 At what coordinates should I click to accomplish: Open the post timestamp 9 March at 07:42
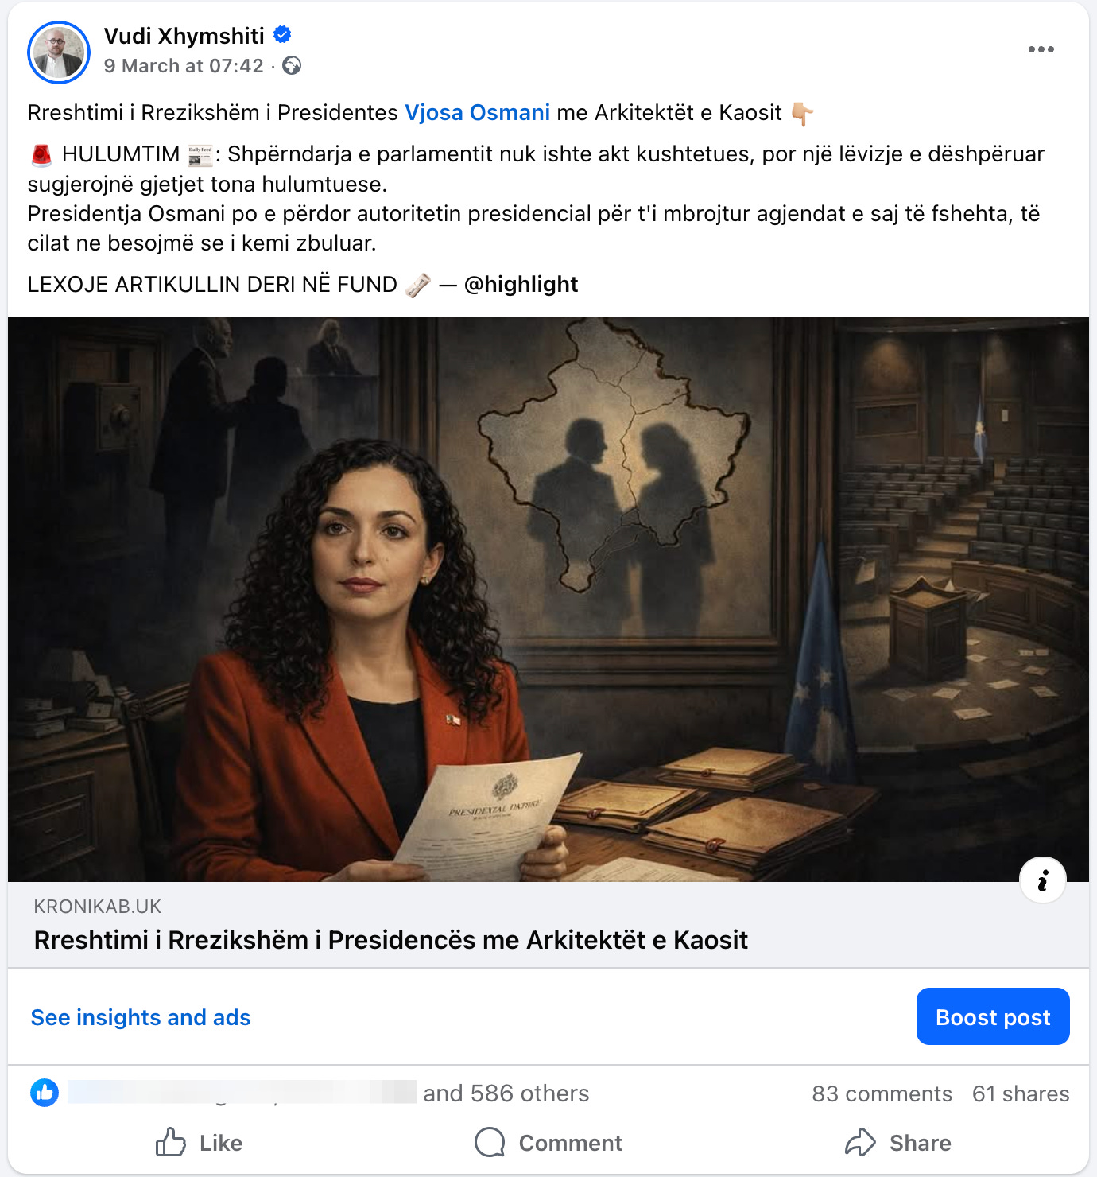184,66
